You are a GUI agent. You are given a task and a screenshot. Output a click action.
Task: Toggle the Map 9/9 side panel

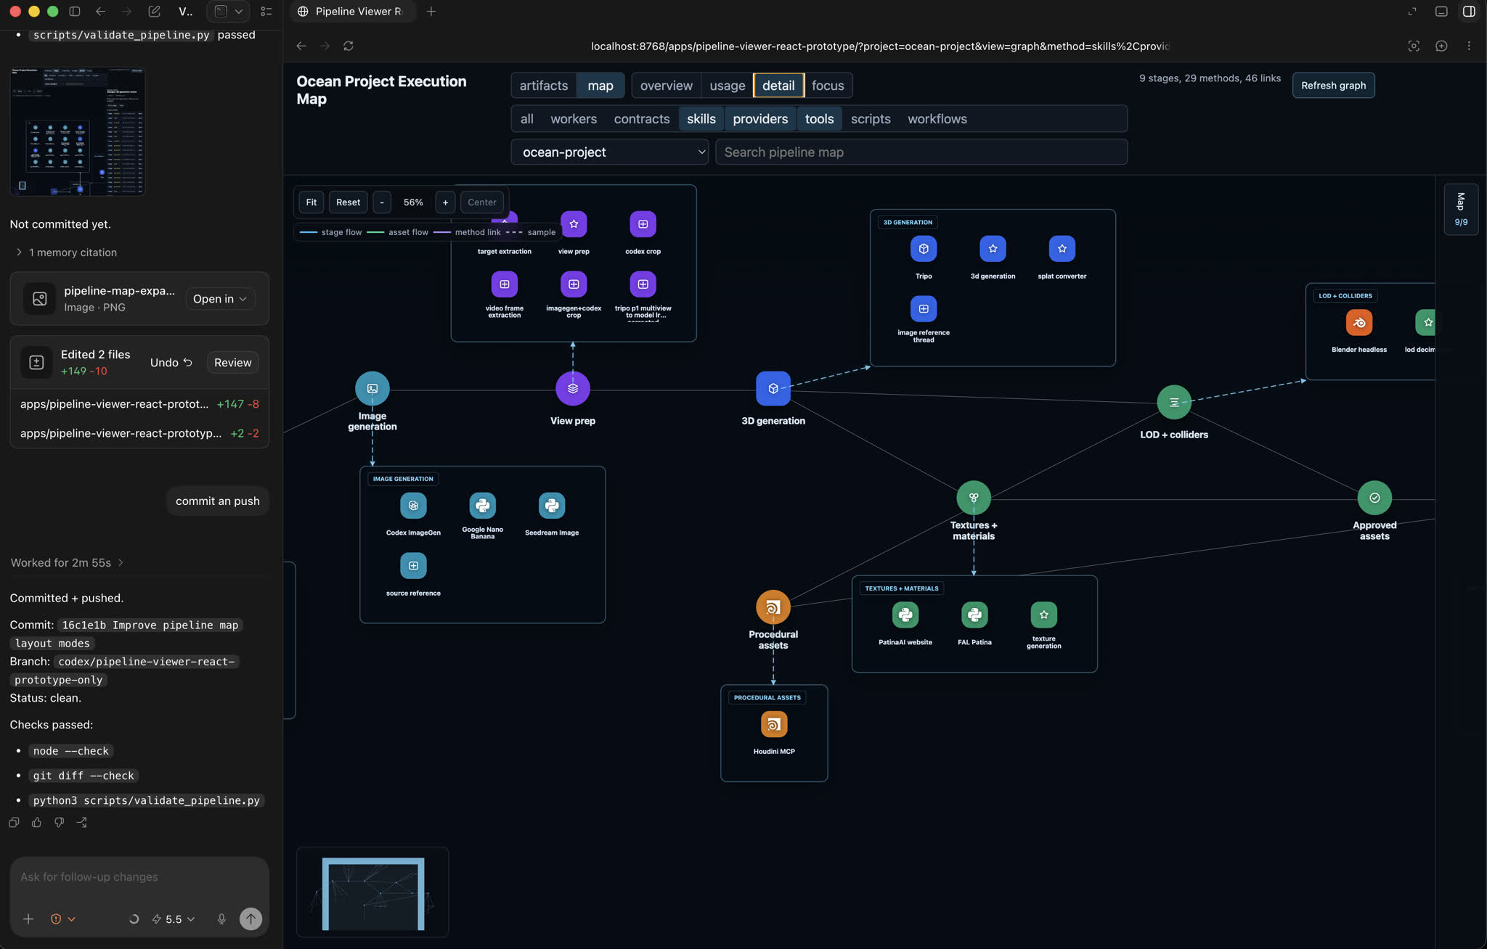1461,210
